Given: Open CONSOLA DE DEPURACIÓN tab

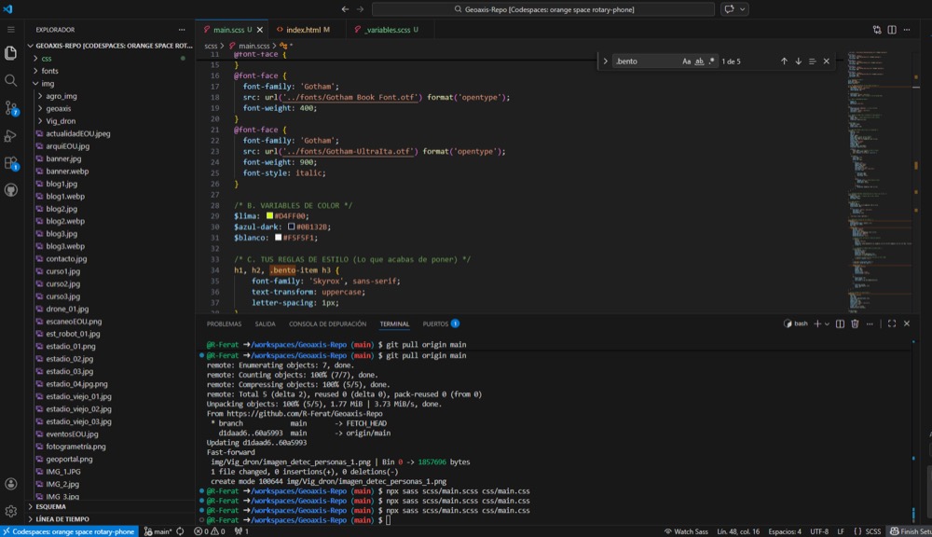Looking at the screenshot, I should (x=327, y=324).
